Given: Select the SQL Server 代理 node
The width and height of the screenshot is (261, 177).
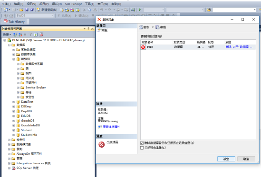Looking at the screenshot, I should 28,168.
